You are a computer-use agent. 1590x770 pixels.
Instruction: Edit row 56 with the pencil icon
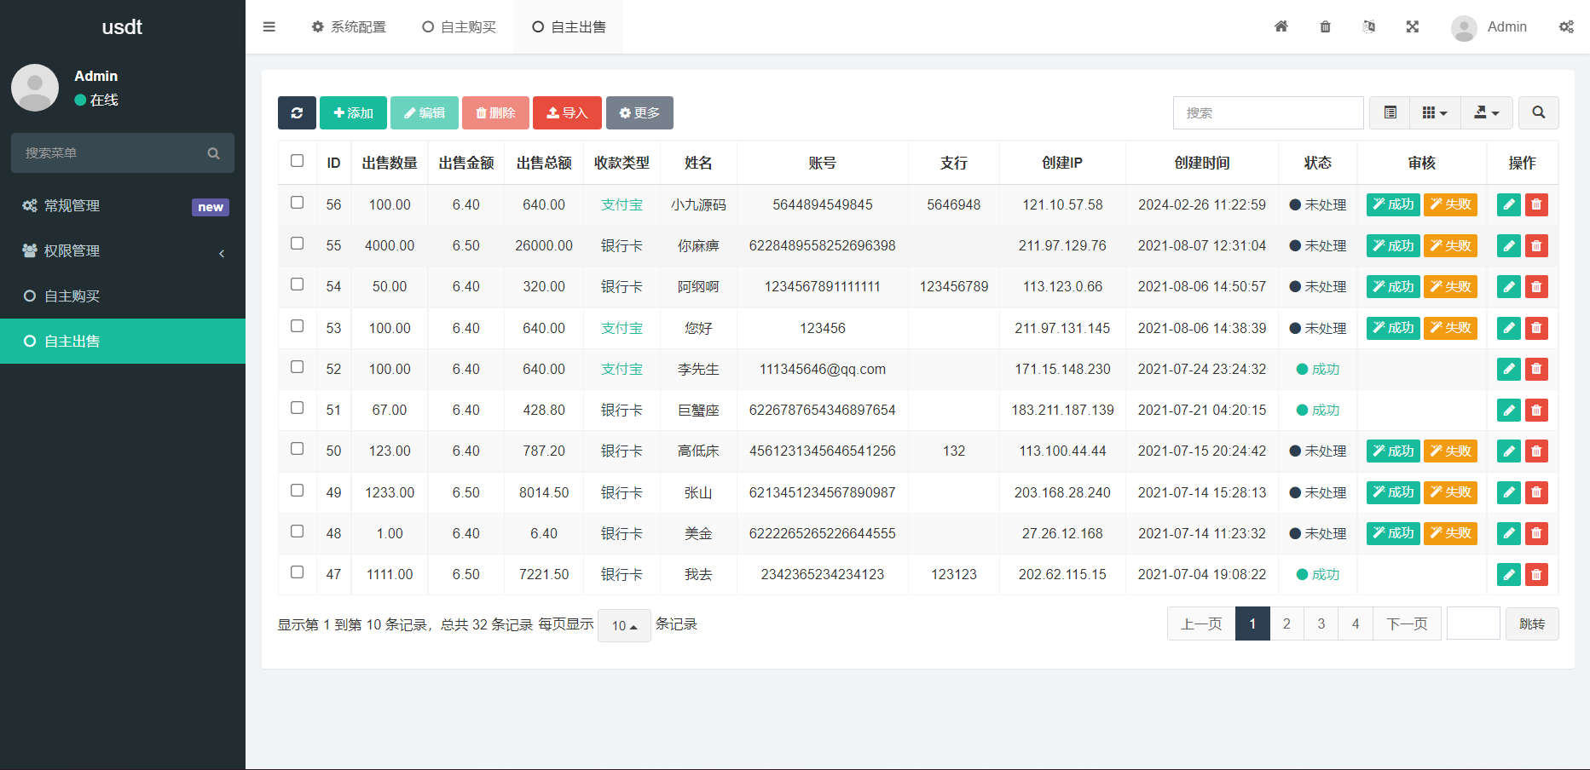1508,204
